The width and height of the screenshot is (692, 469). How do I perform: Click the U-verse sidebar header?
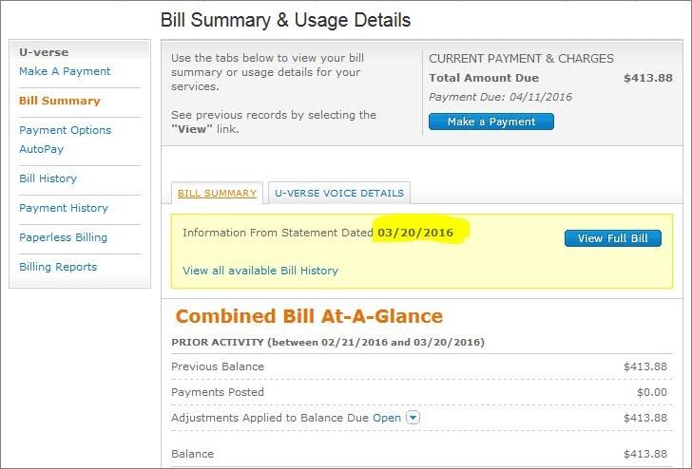(x=44, y=52)
